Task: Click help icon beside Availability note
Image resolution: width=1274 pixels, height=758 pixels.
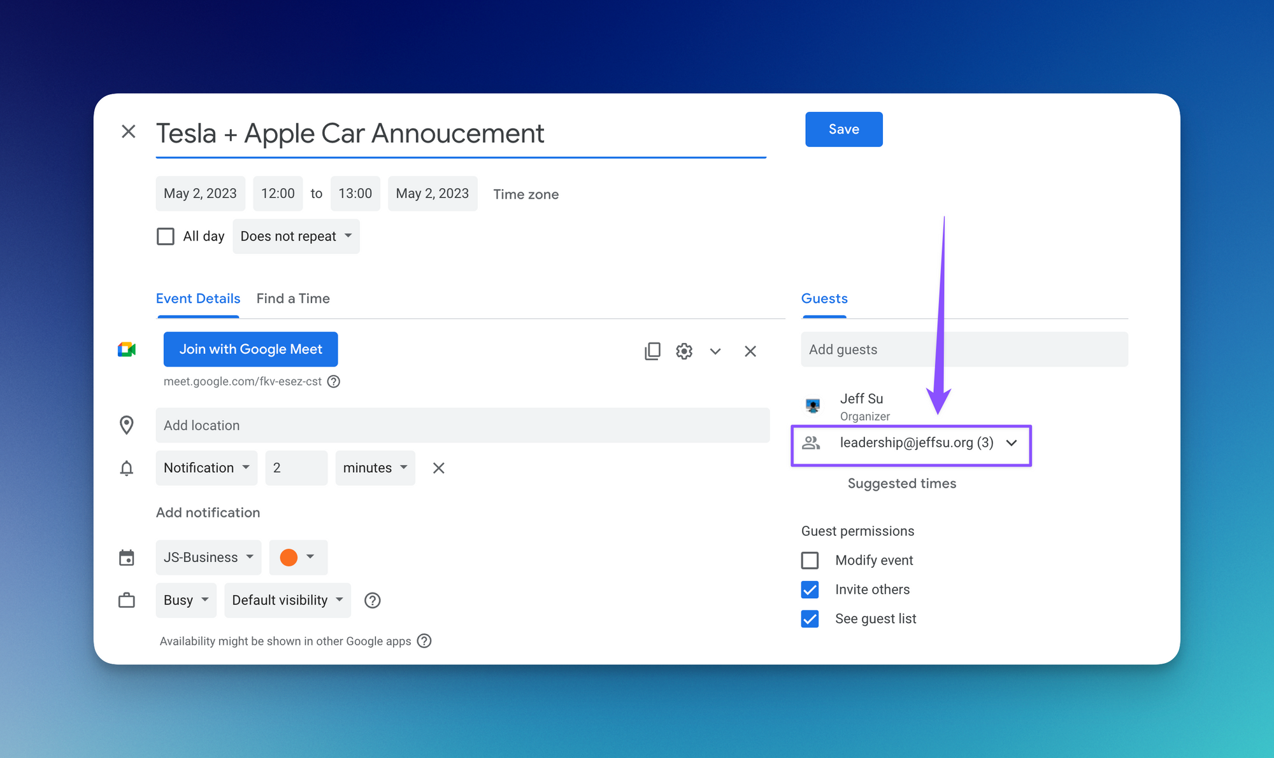Action: click(x=424, y=641)
